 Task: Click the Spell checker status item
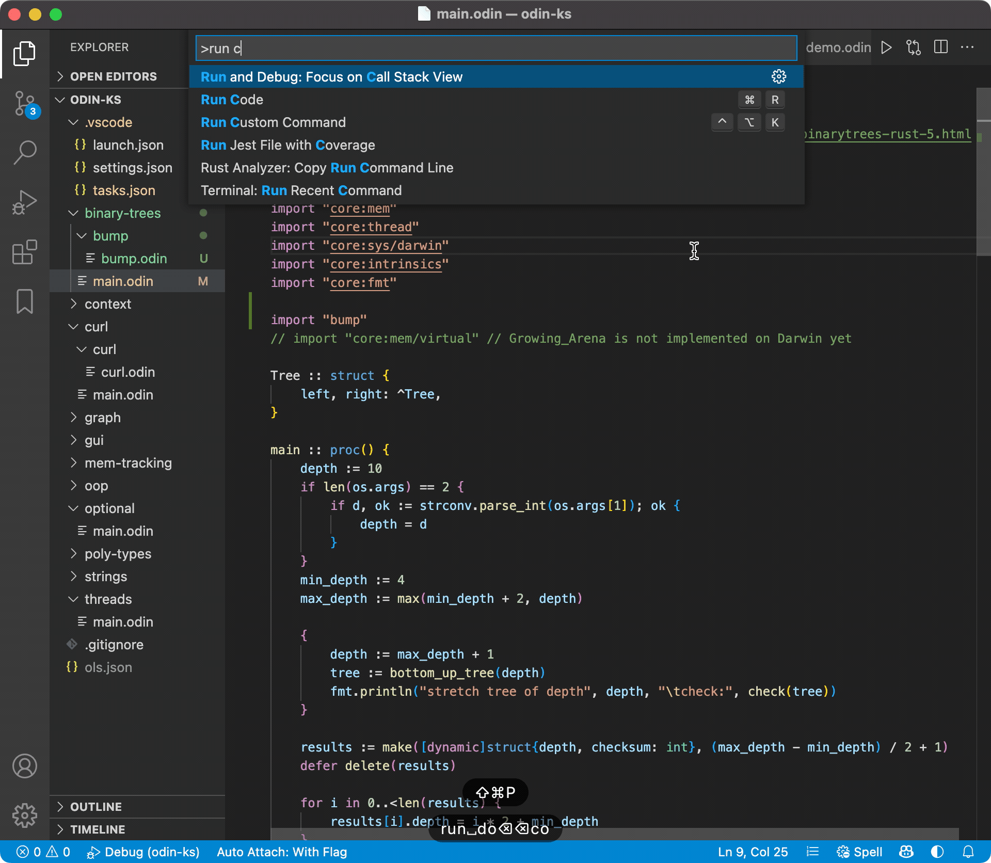tap(859, 852)
